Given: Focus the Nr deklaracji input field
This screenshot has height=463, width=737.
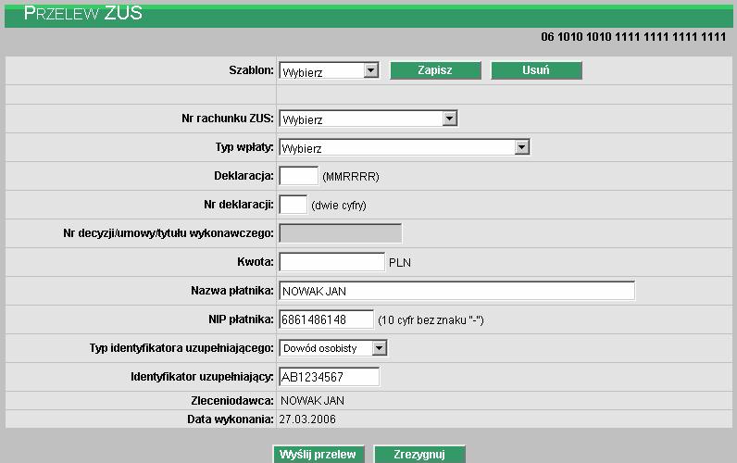Looking at the screenshot, I should point(293,205).
